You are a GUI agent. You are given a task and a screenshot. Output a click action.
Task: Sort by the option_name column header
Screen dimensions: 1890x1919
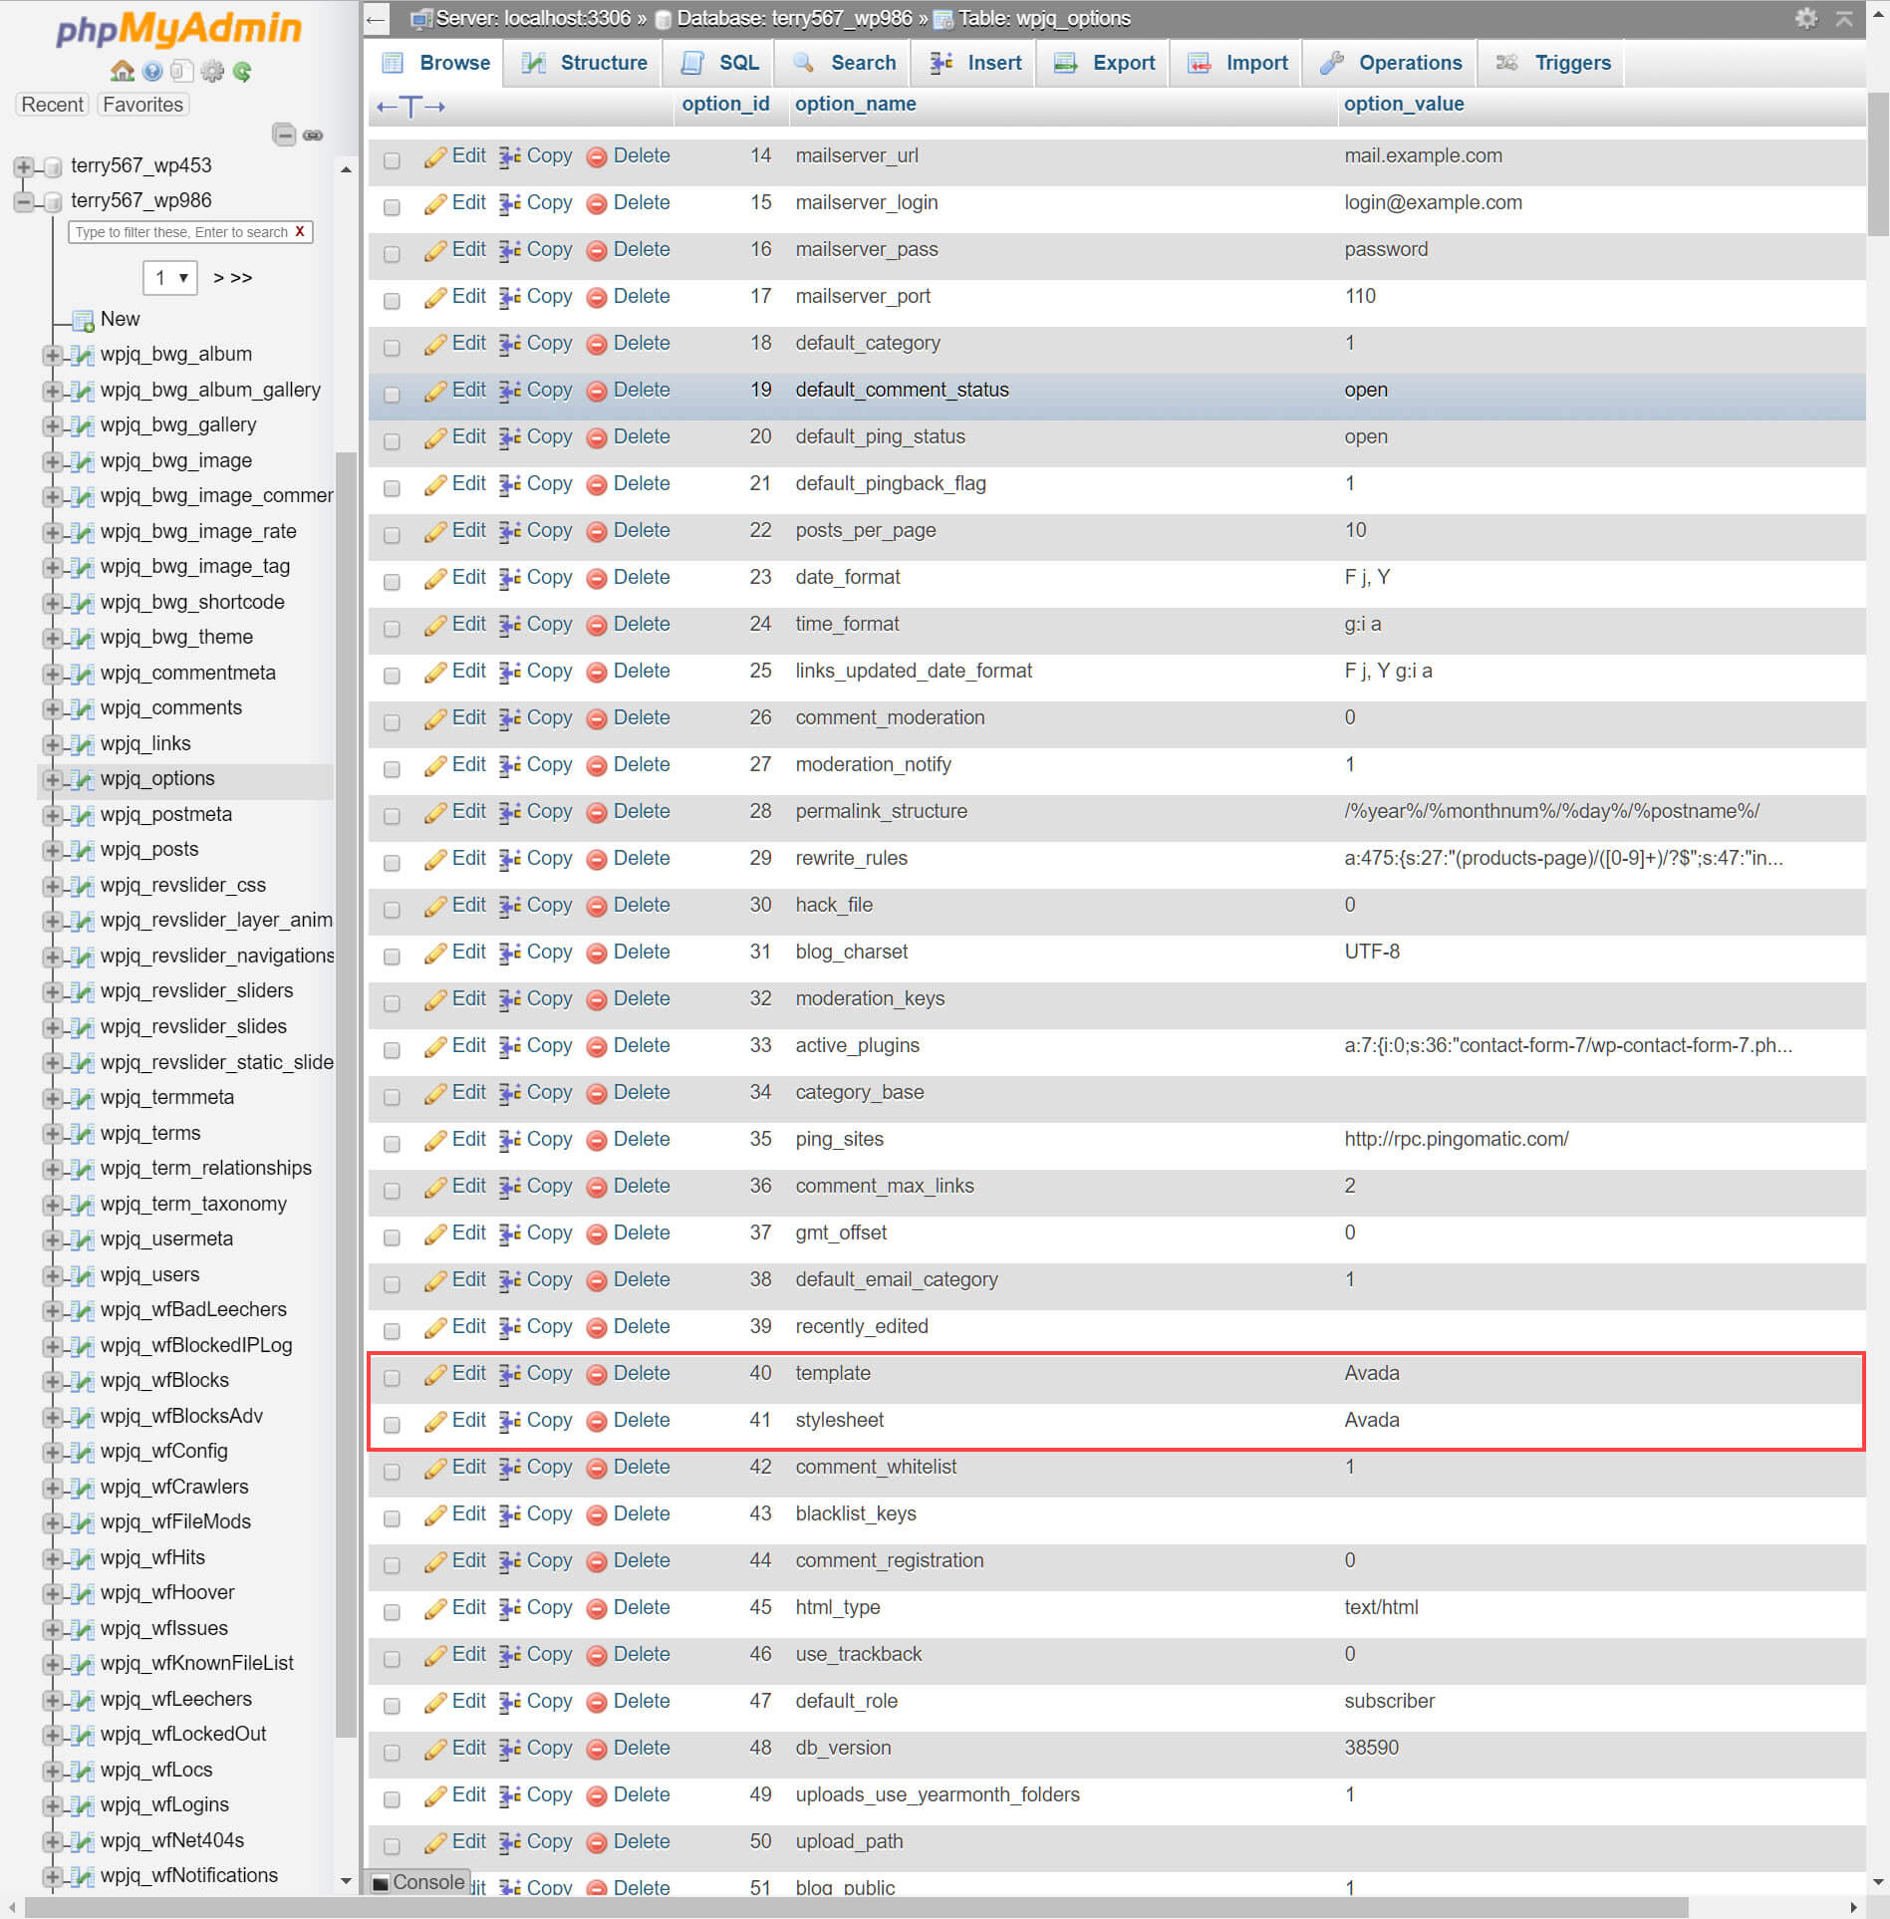tap(856, 105)
